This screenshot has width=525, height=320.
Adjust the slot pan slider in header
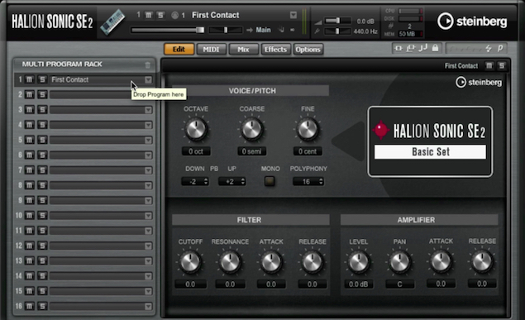pyautogui.click(x=226, y=30)
